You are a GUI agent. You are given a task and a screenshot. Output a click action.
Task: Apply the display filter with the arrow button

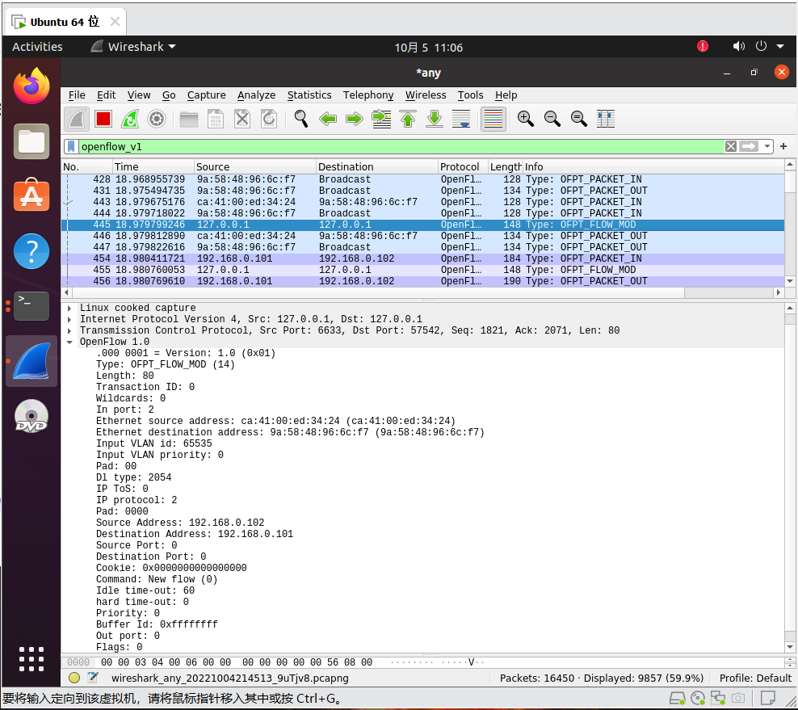(x=749, y=146)
